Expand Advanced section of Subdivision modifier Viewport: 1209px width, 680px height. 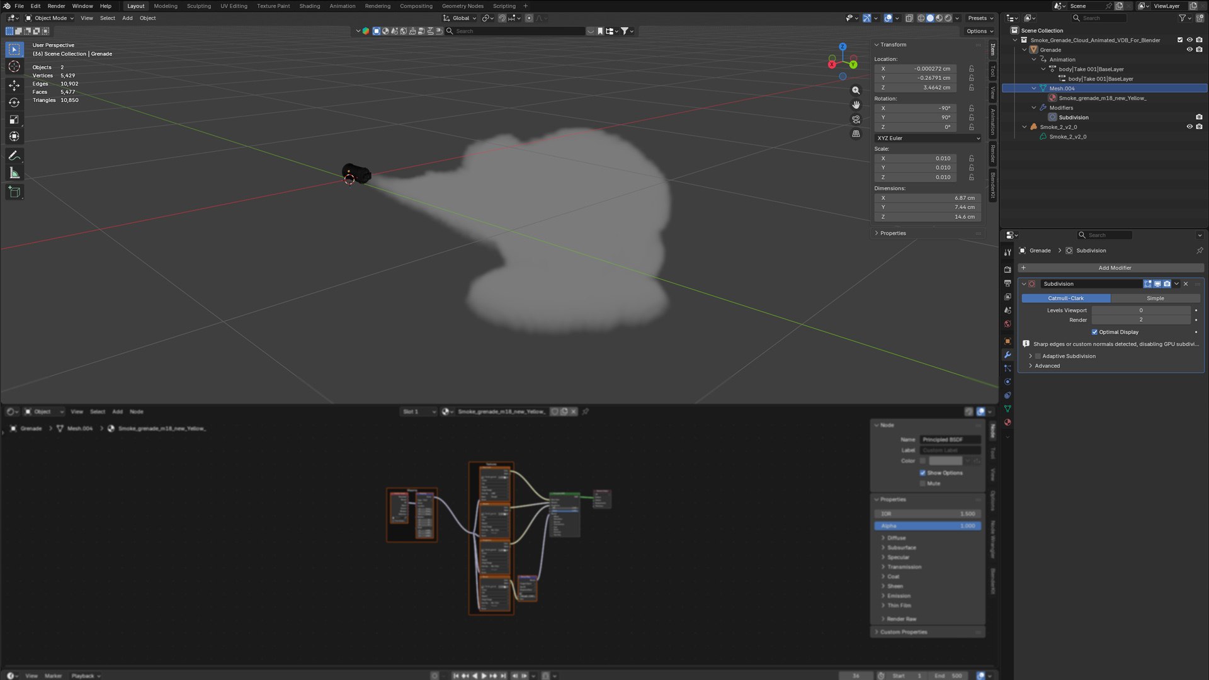coord(1031,366)
